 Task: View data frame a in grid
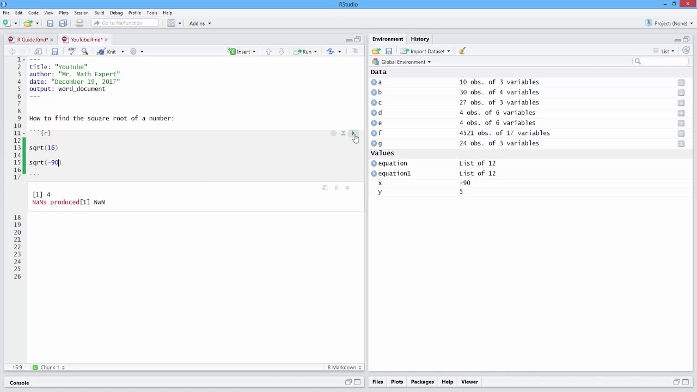point(681,82)
